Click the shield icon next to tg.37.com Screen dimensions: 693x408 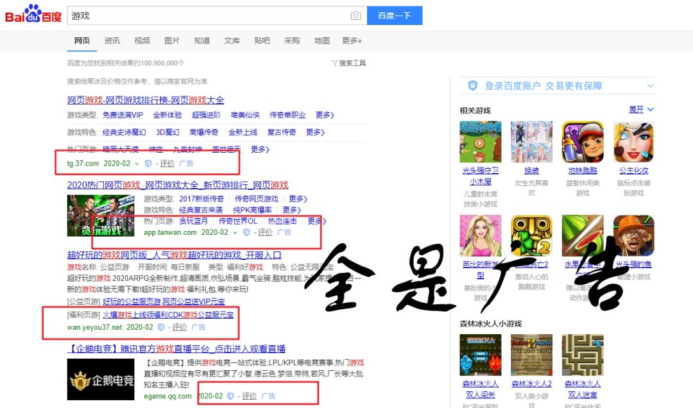coord(148,164)
